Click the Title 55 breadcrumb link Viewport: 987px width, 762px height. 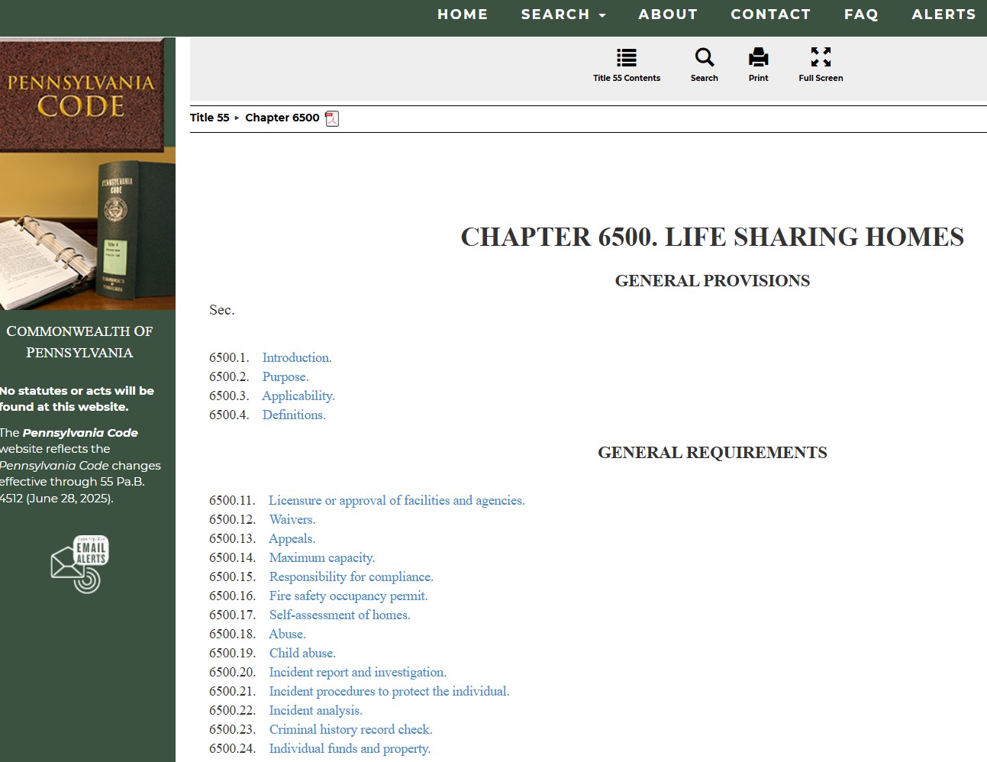click(209, 118)
